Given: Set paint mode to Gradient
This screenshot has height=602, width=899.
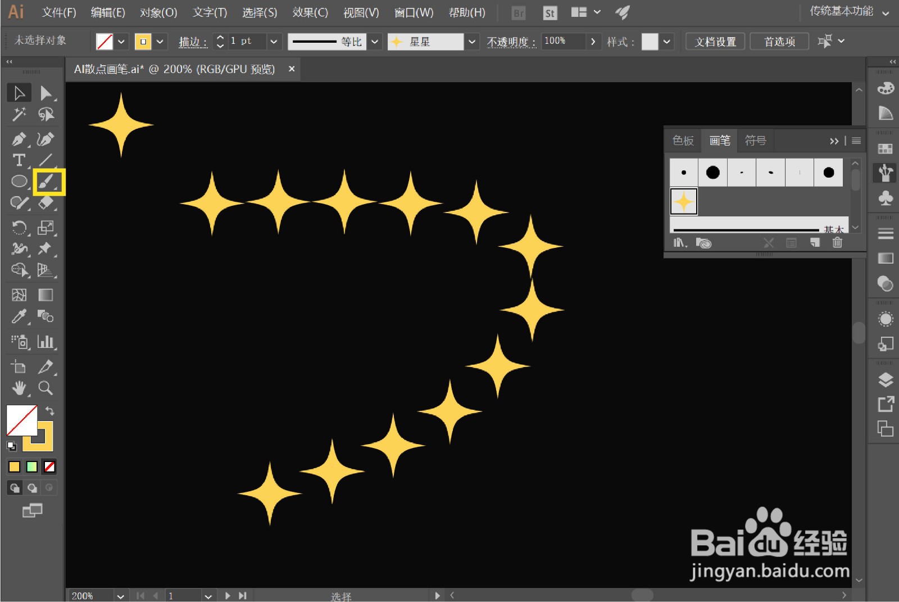Looking at the screenshot, I should point(32,467).
